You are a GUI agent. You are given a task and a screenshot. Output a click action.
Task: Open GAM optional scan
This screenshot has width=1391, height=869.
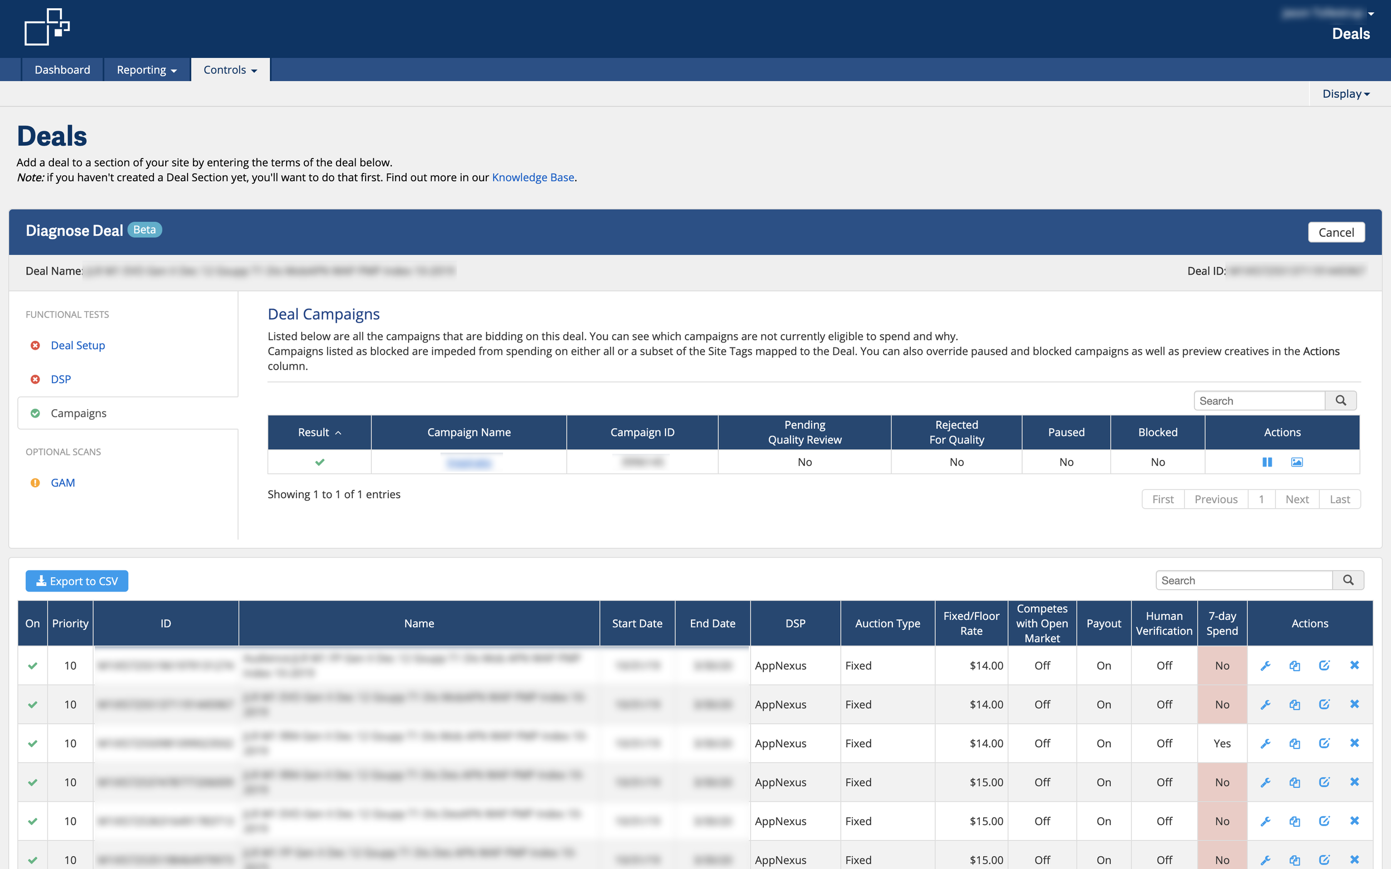coord(63,483)
